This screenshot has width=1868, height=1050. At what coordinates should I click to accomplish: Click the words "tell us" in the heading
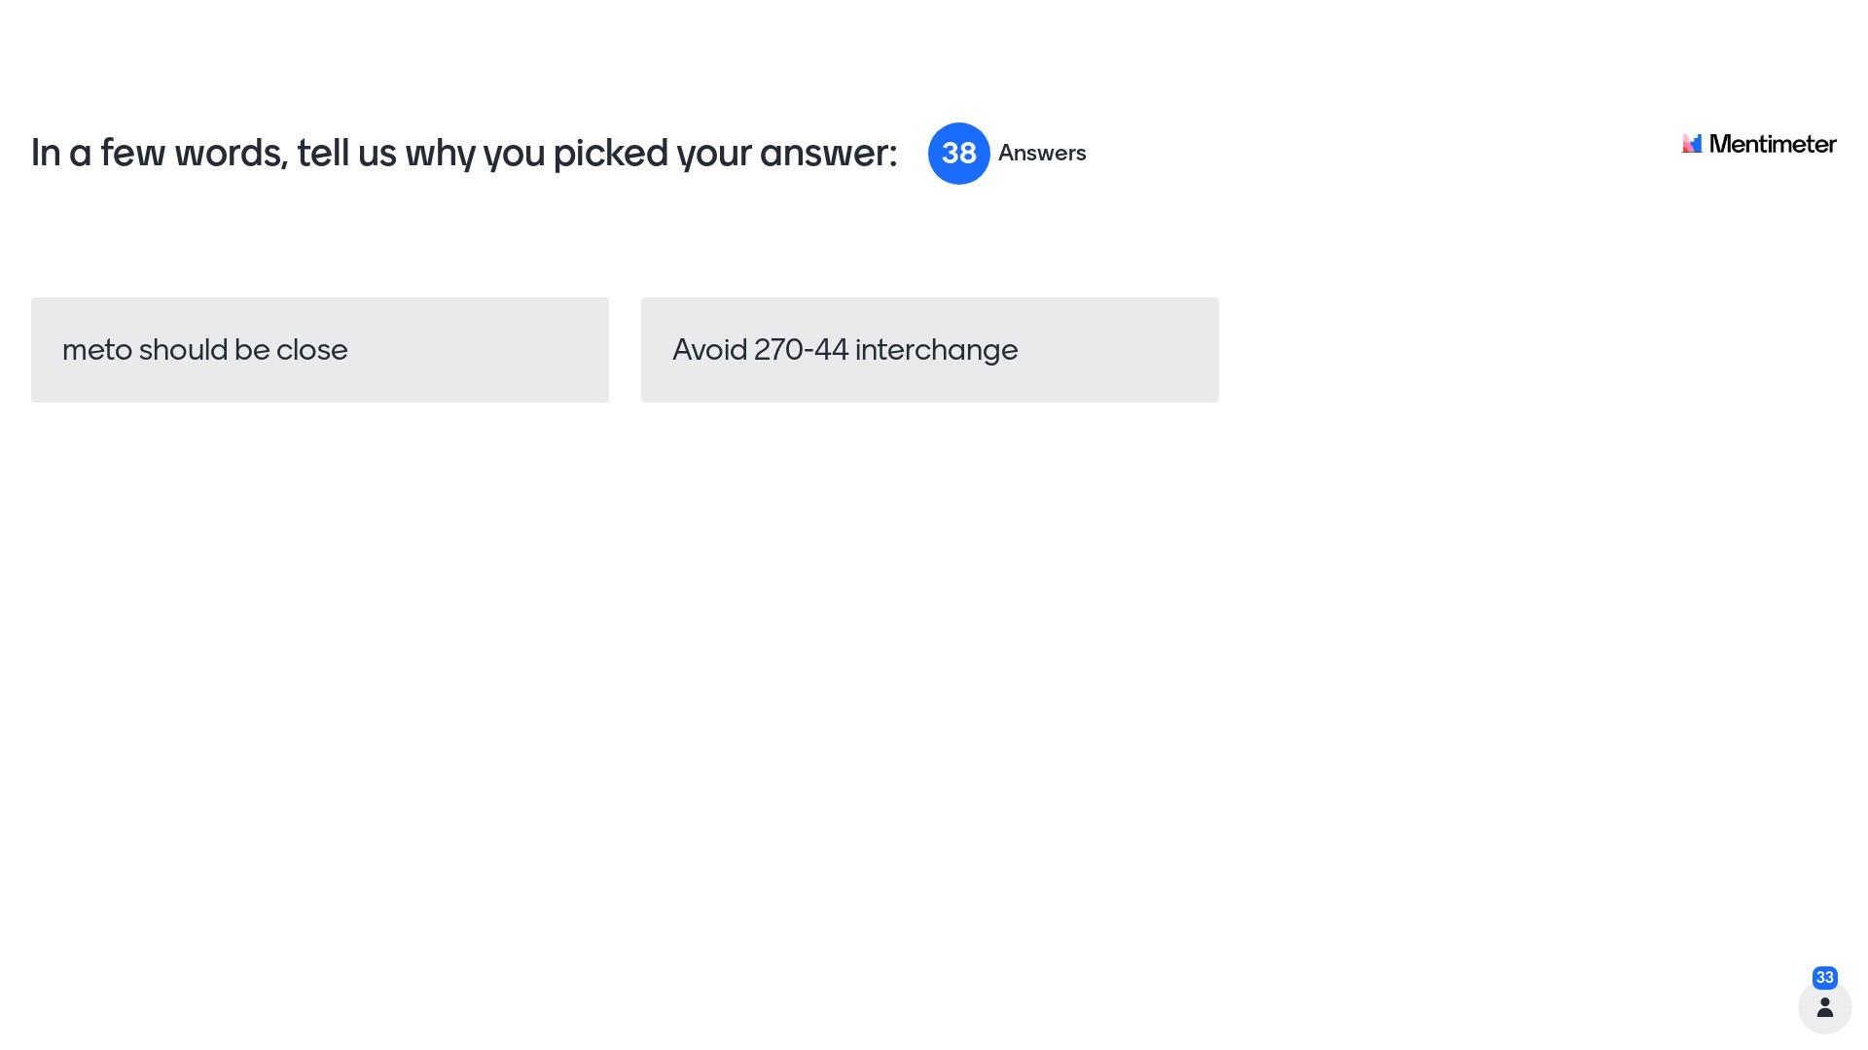coord(346,154)
